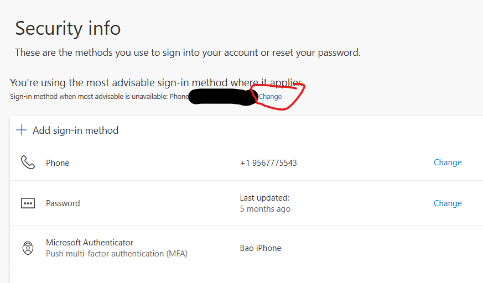
Task: Click the blacked-out redacted phone number
Action: pyautogui.click(x=223, y=97)
